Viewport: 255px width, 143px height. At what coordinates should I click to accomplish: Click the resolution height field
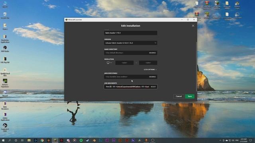pyautogui.click(x=148, y=63)
